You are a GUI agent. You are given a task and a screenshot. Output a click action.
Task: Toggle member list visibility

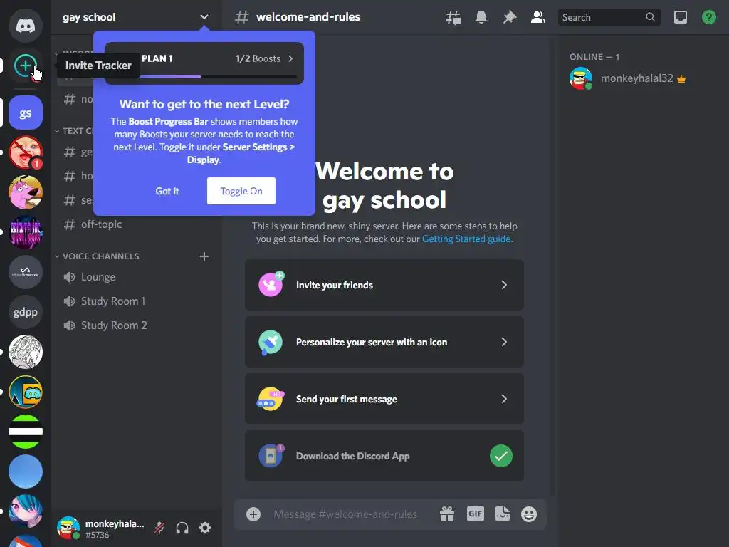pyautogui.click(x=538, y=17)
